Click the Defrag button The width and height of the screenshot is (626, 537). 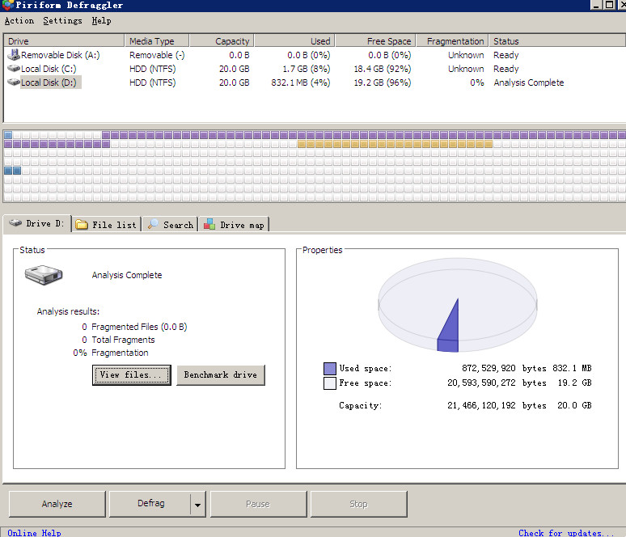click(150, 504)
